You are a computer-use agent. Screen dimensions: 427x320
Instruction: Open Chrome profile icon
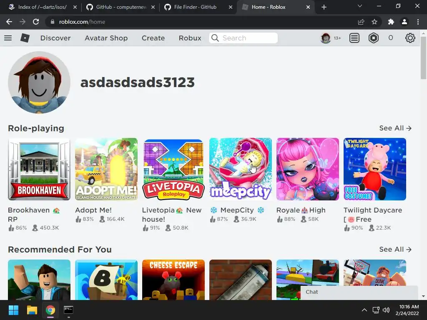[404, 22]
